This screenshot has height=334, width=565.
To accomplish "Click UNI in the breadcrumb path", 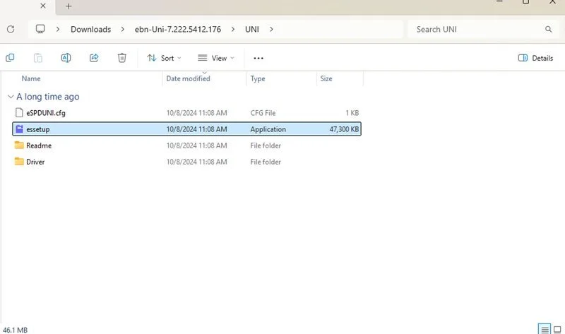I will 252,29.
